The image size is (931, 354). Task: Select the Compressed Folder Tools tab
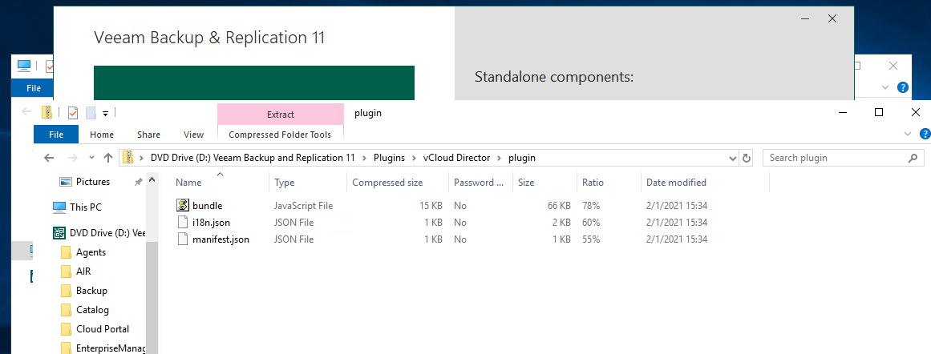point(280,135)
